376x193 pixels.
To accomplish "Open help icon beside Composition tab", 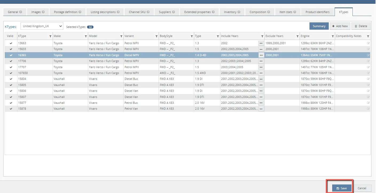I will pyautogui.click(x=269, y=12).
